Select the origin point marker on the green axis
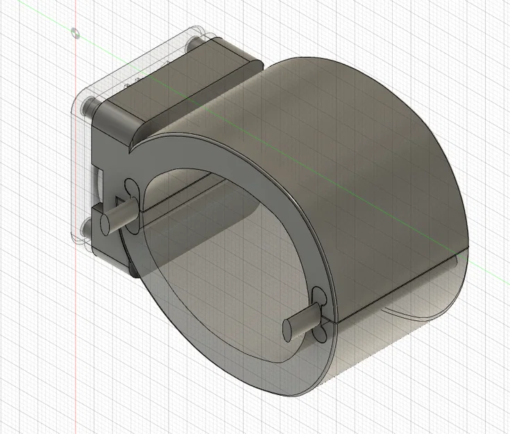The height and width of the screenshot is (434, 510). coord(76,33)
